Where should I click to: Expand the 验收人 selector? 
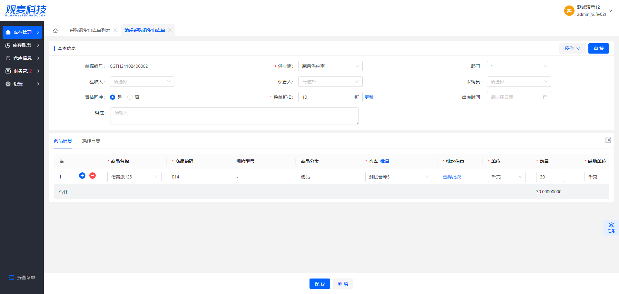142,82
